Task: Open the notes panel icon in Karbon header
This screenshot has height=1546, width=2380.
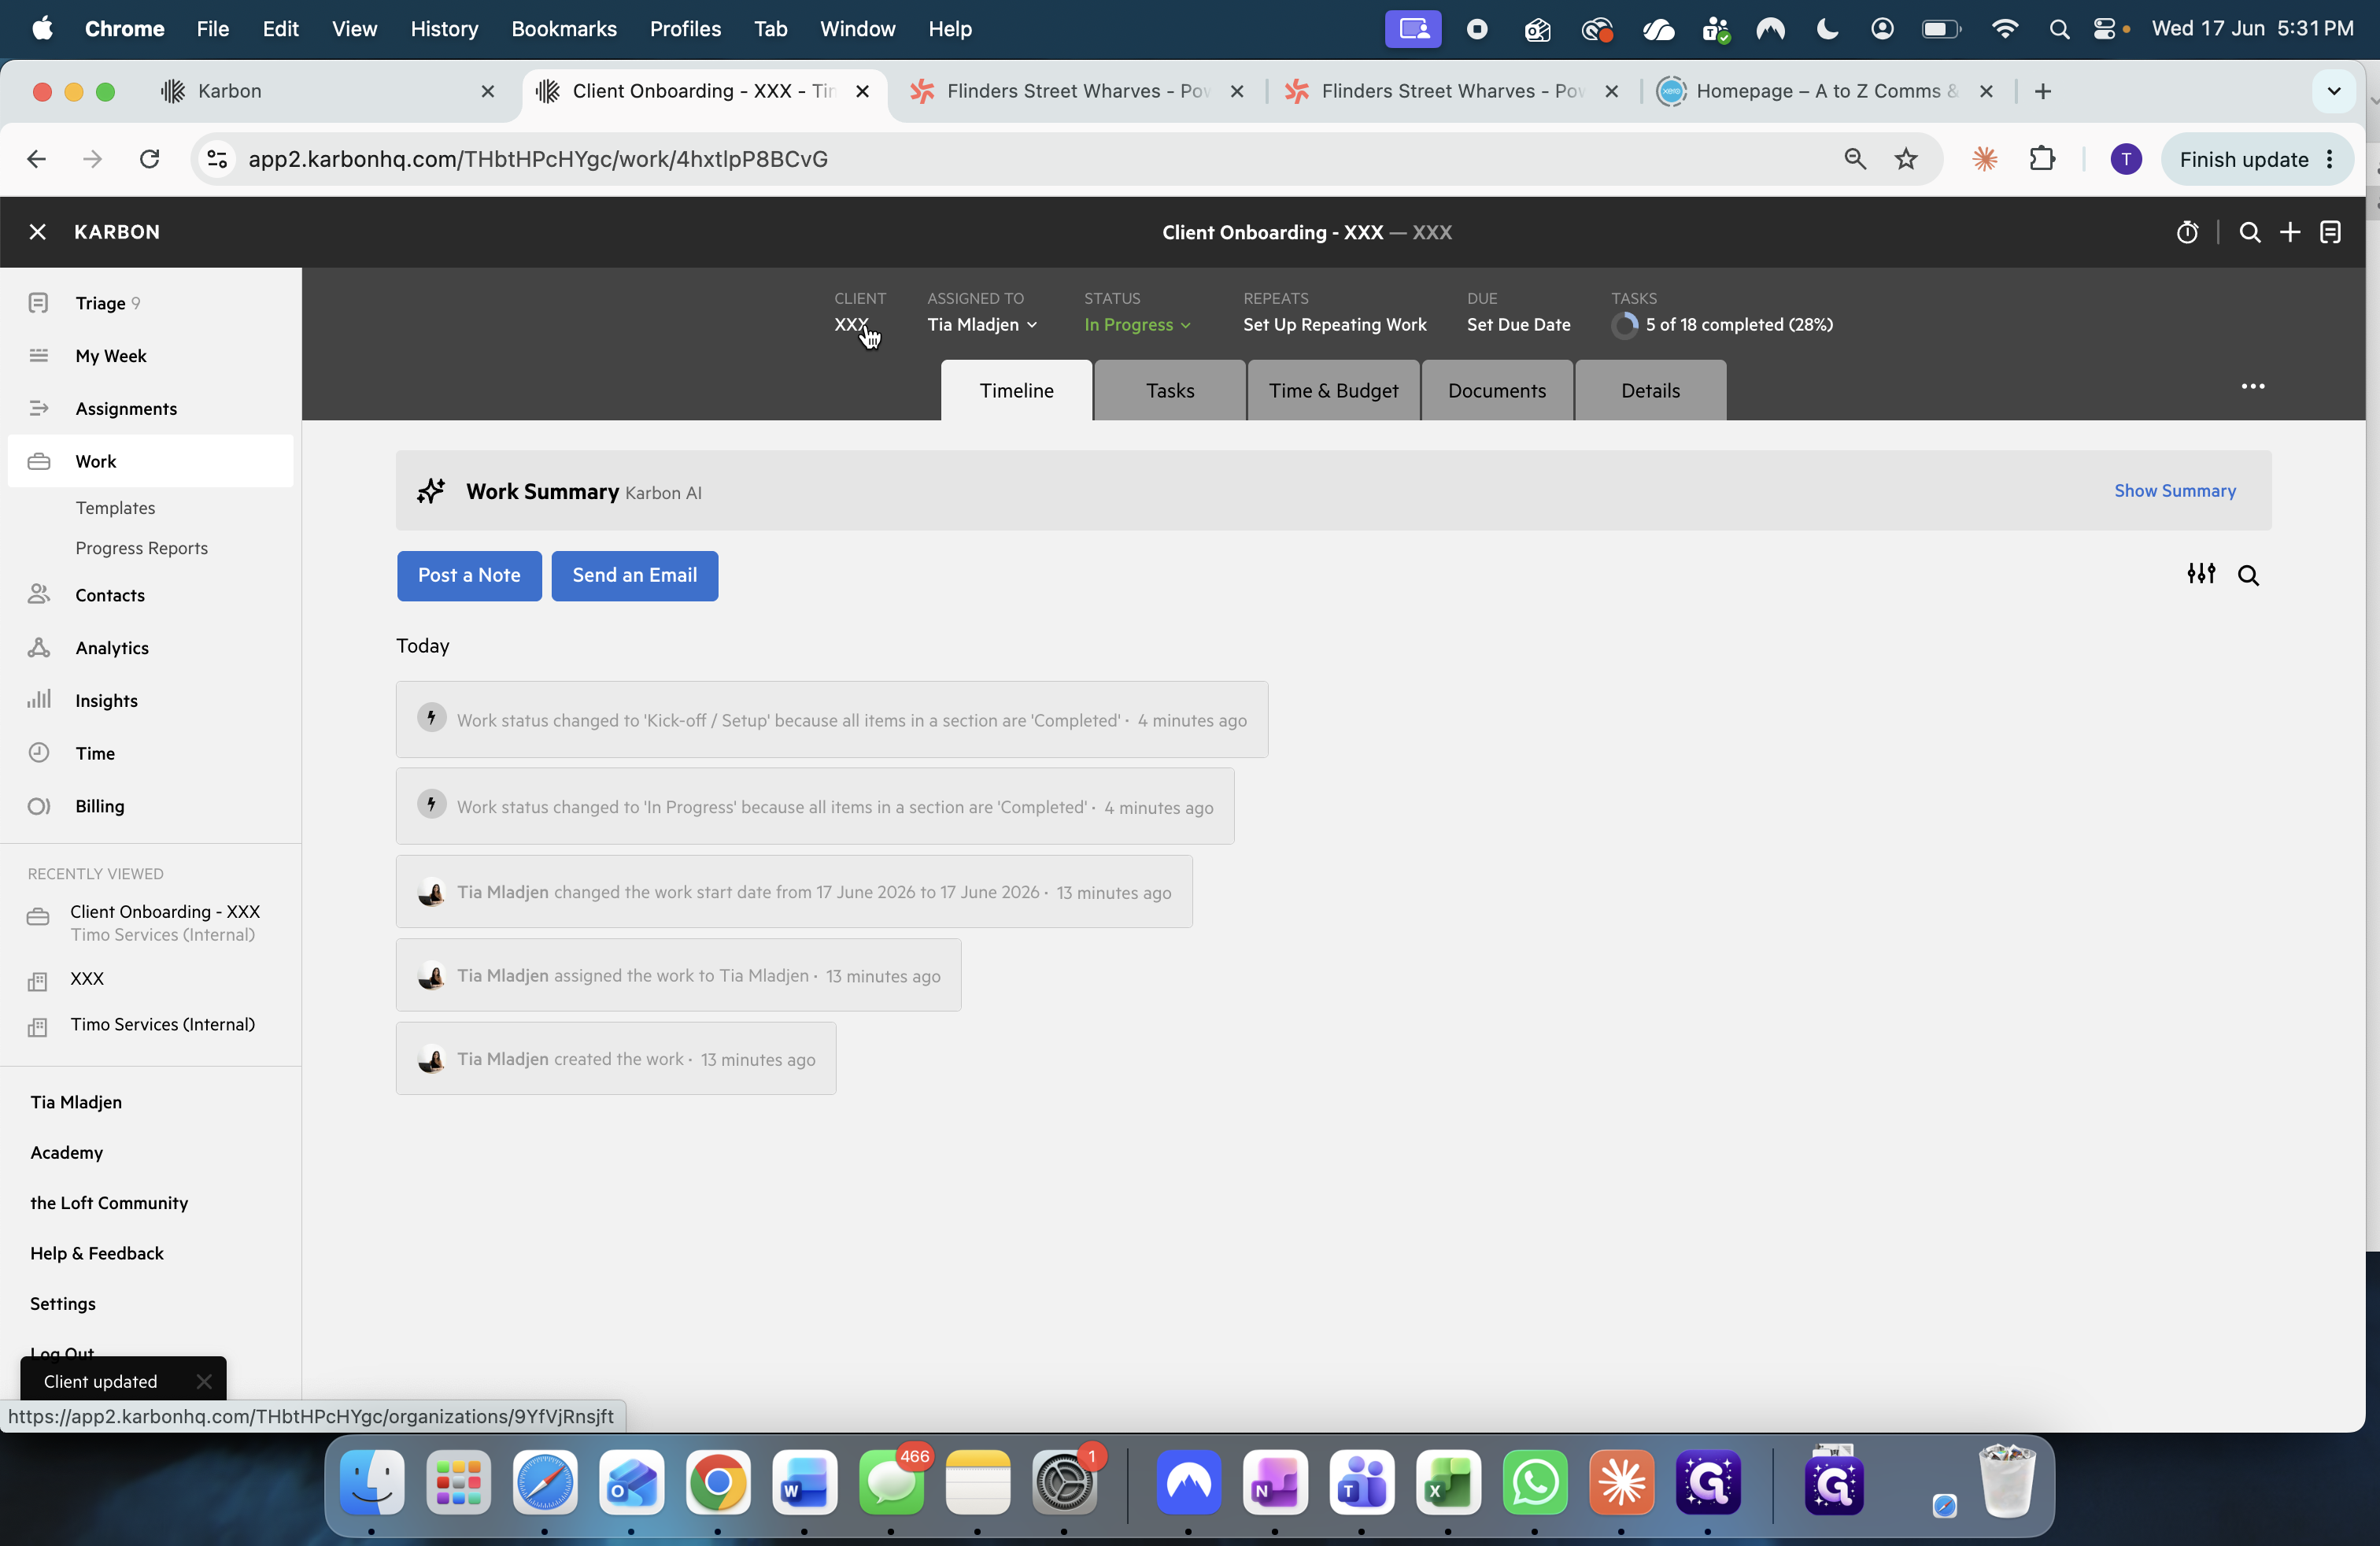Action: [x=2330, y=232]
